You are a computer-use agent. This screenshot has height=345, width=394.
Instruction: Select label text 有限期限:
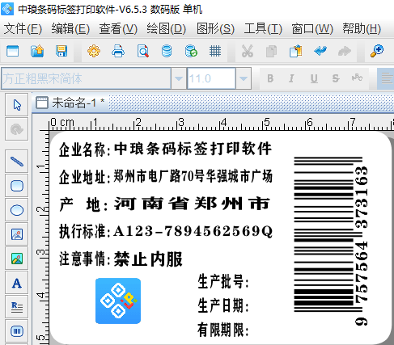[223, 330]
